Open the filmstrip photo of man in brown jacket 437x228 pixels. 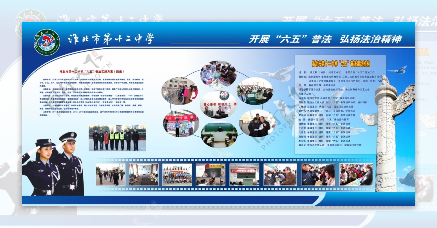click(280, 174)
